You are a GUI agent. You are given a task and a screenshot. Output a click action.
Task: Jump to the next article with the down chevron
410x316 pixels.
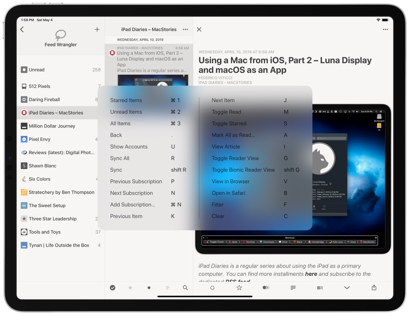[347, 288]
